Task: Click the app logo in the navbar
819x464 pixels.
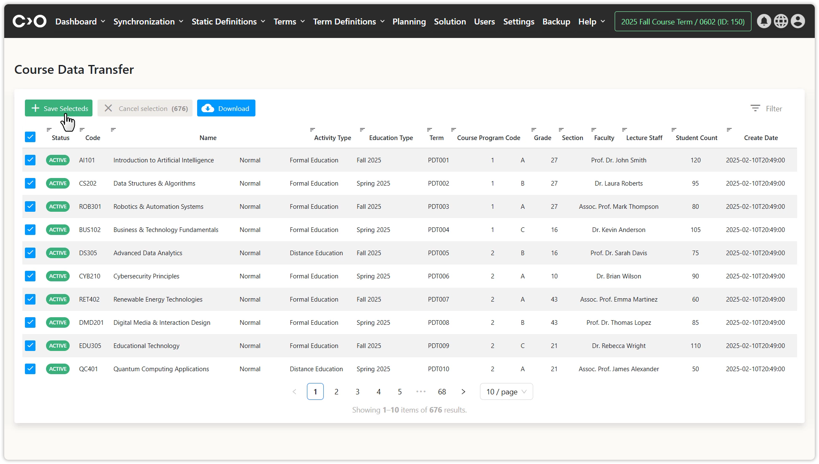Action: pos(29,21)
